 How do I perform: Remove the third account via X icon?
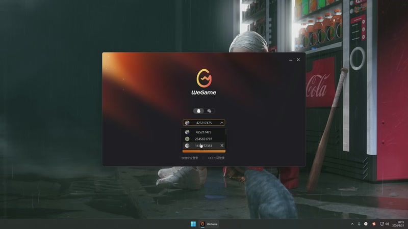[222, 146]
